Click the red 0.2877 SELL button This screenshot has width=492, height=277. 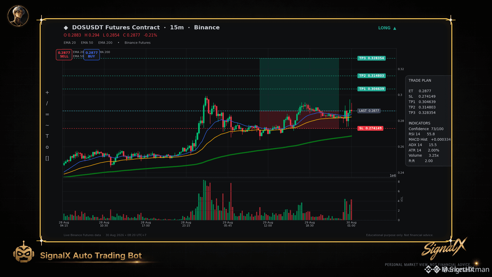tap(64, 54)
